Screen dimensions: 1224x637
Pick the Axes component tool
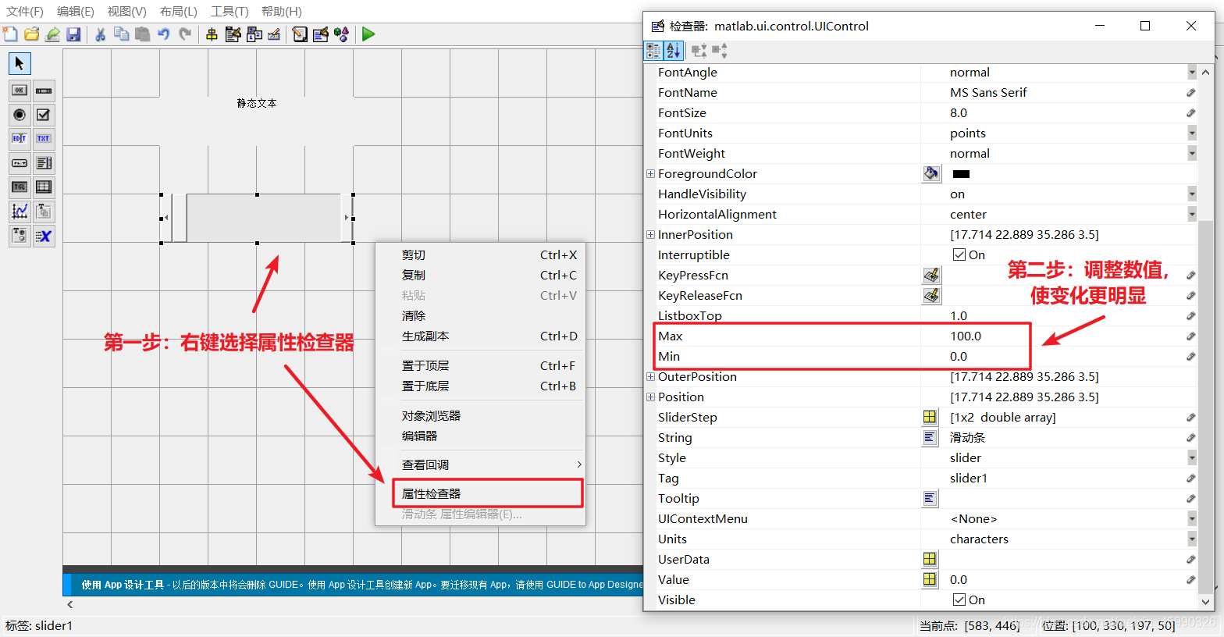click(20, 212)
